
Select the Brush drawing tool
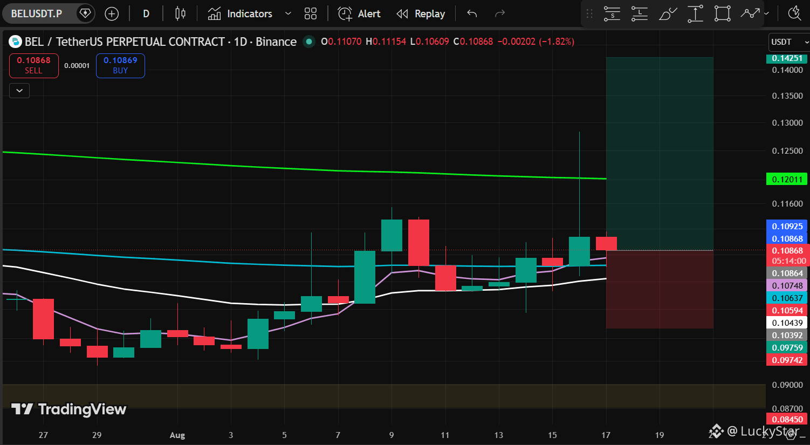coord(668,13)
